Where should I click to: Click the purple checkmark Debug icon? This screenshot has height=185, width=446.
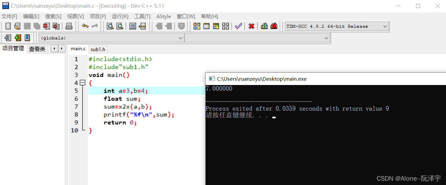tap(238, 26)
